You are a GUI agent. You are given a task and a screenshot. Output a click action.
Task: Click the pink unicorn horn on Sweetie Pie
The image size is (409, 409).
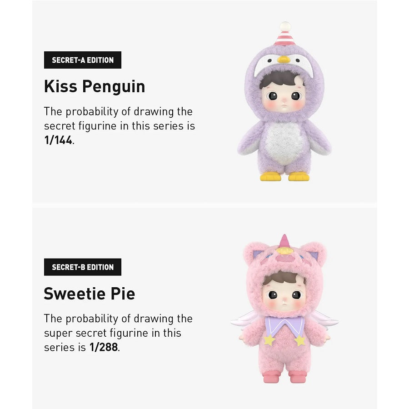[284, 241]
